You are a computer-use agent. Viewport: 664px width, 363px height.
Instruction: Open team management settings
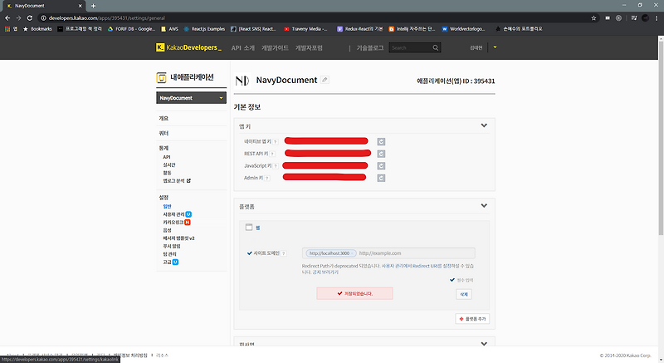pyautogui.click(x=169, y=254)
